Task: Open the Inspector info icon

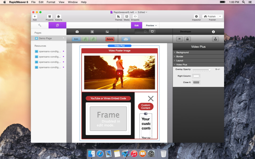Action: pyautogui.click(x=196, y=16)
